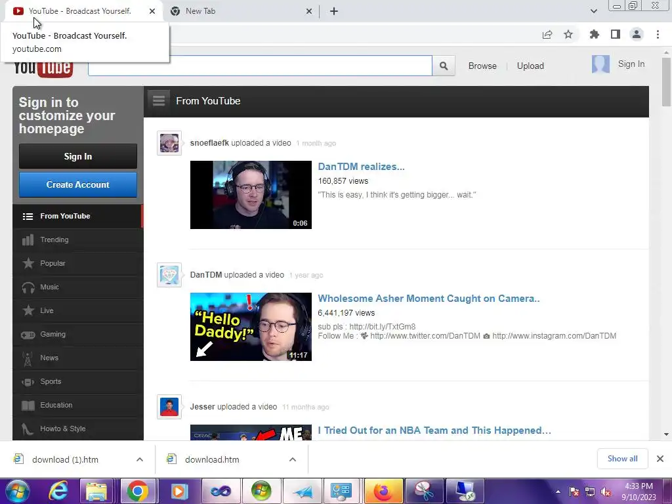This screenshot has height=504, width=672.
Task: Click Show all downloads button
Action: click(622, 459)
